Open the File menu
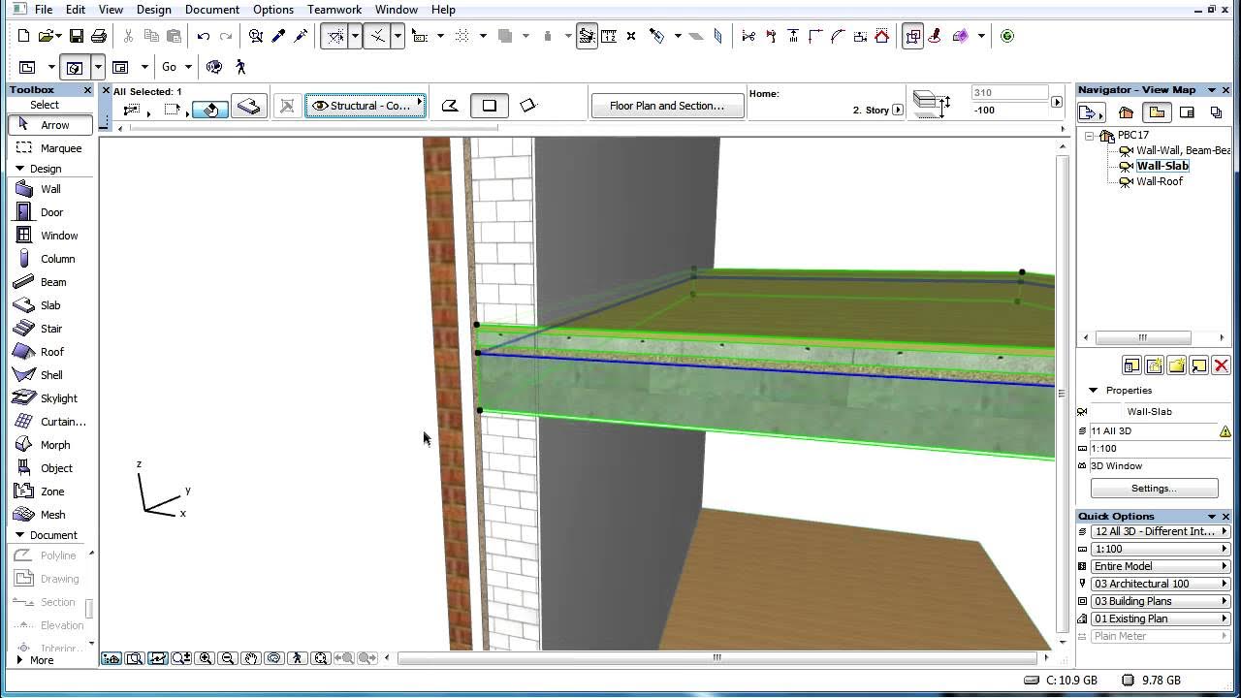Viewport: 1241px width, 698px height. tap(44, 9)
